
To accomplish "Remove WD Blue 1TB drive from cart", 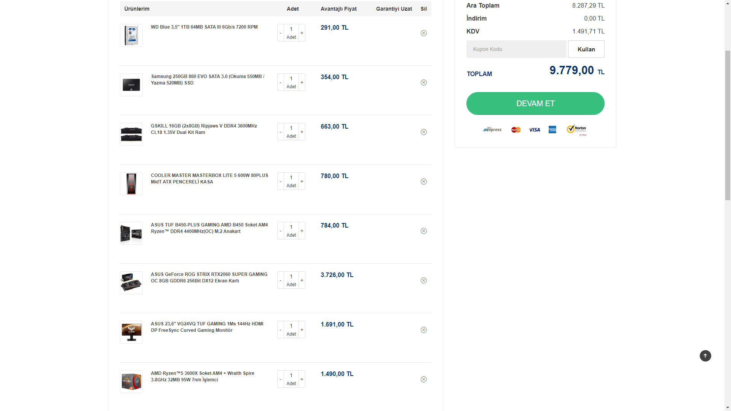I will [x=423, y=33].
